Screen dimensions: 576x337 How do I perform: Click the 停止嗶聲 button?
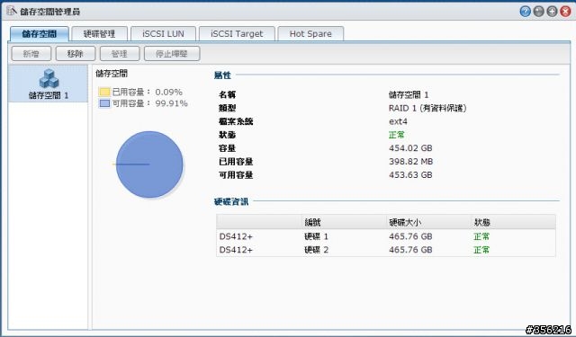(x=172, y=54)
